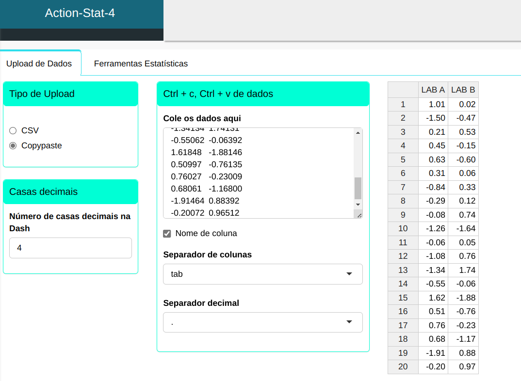Select LAB B cell with value -1.64
Image resolution: width=521 pixels, height=381 pixels.
(x=463, y=228)
